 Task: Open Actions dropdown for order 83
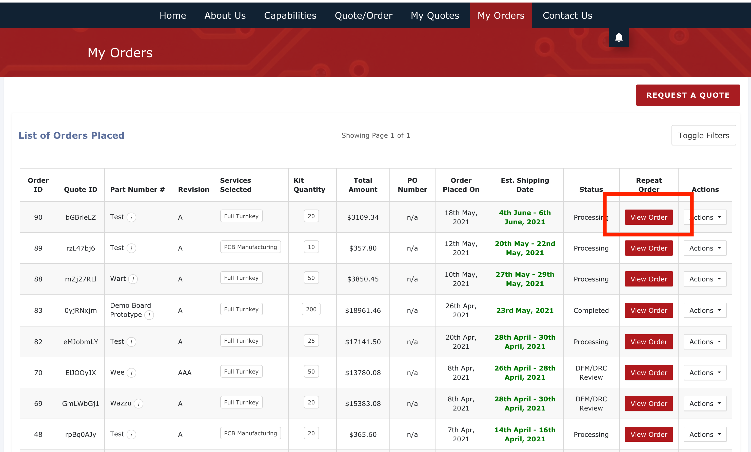click(x=705, y=310)
